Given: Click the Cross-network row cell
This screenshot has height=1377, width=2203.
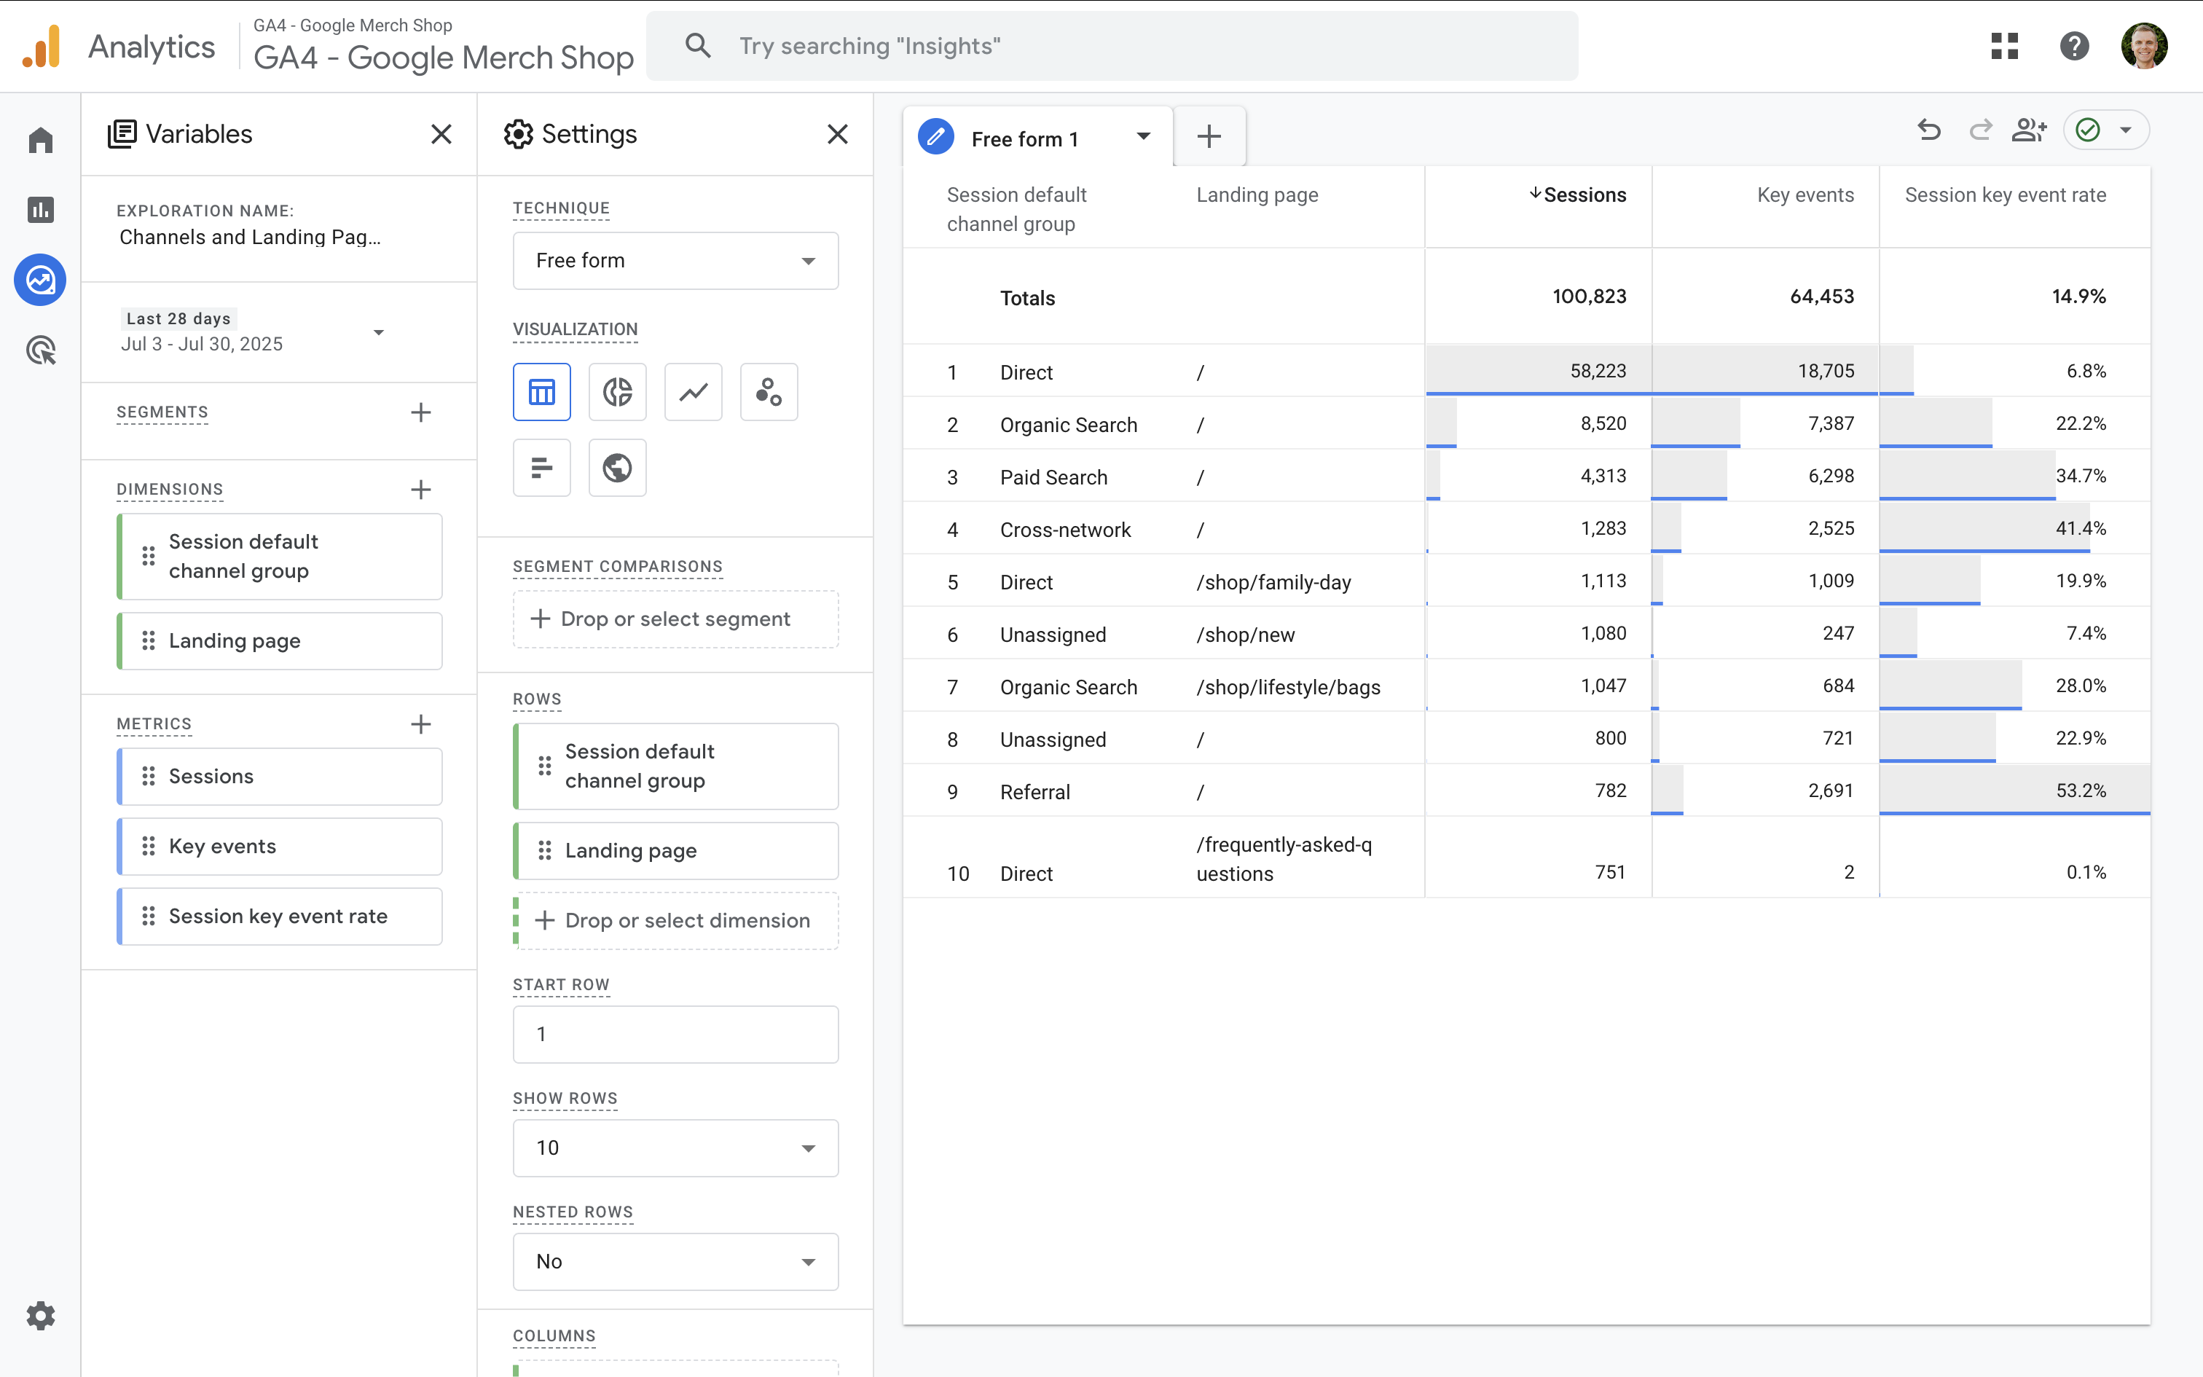Looking at the screenshot, I should (1065, 530).
